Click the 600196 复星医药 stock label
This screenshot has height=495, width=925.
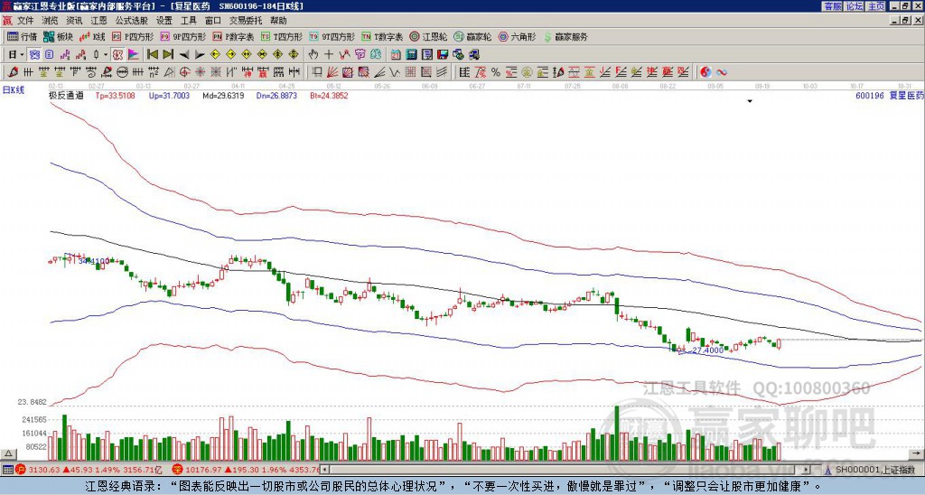click(890, 95)
